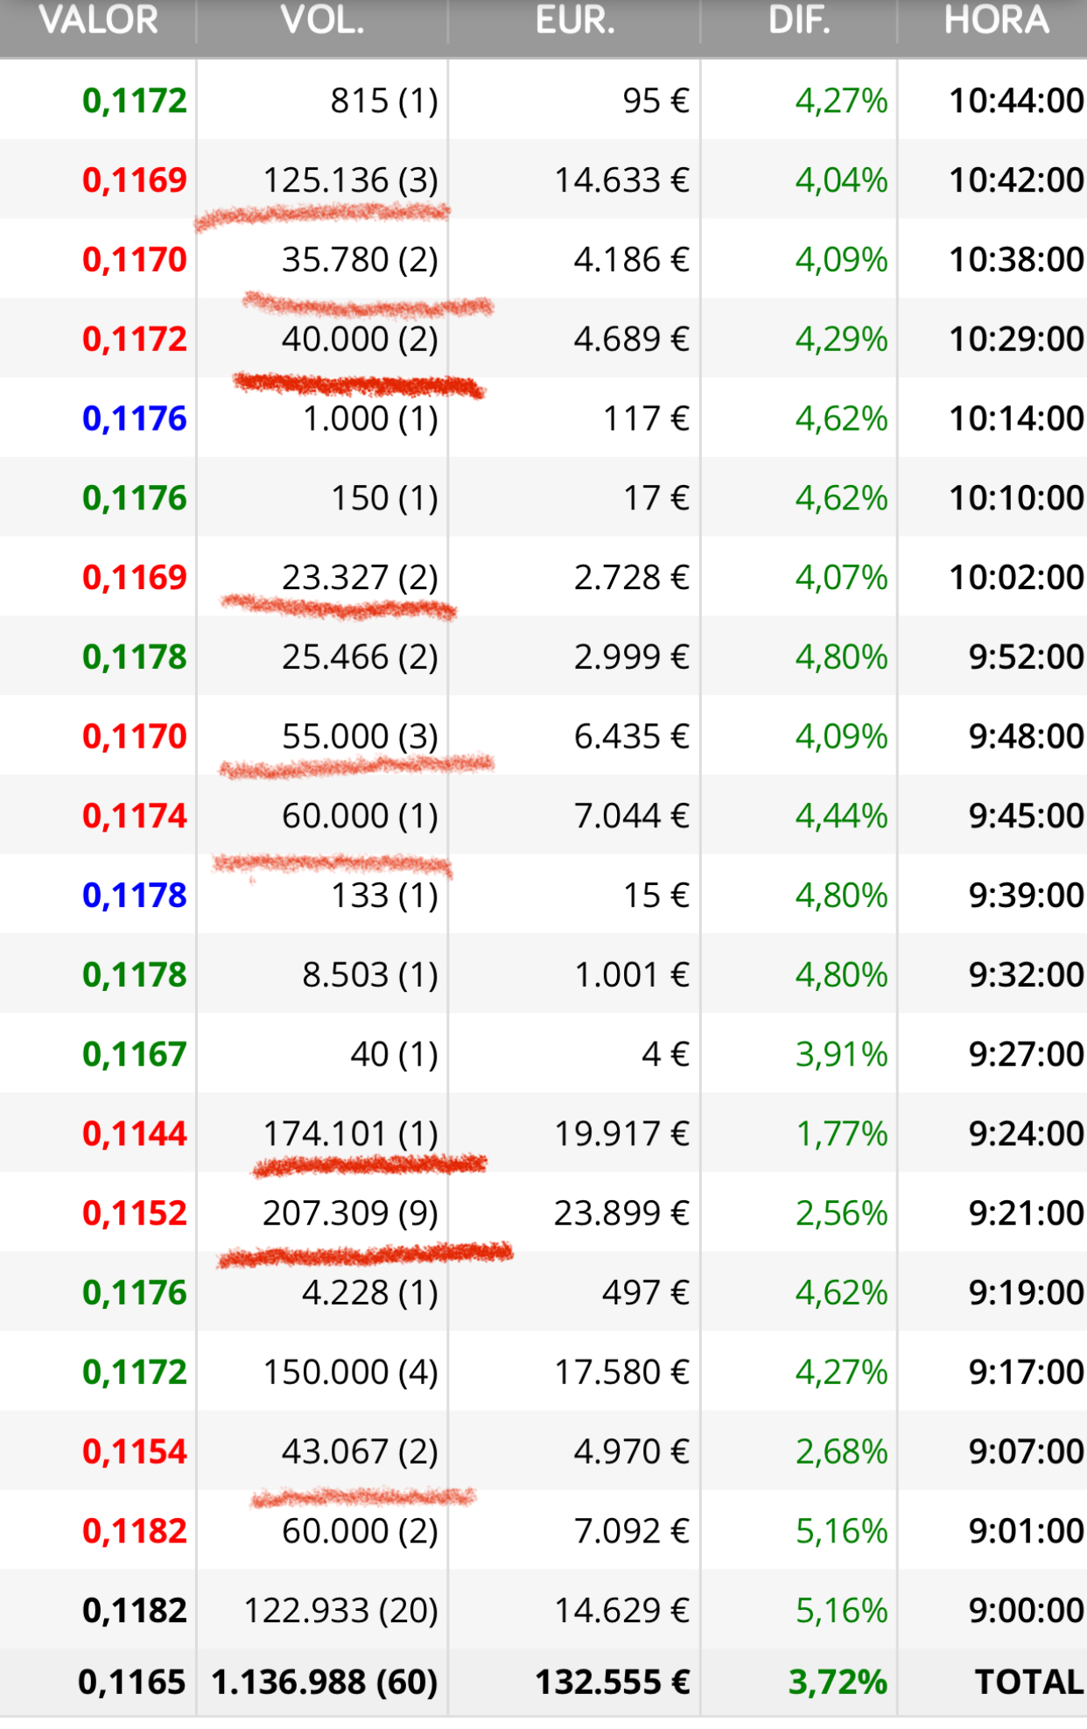Select the 10:44:00 time cell
1087x1729 pixels.
pyautogui.click(x=1017, y=101)
